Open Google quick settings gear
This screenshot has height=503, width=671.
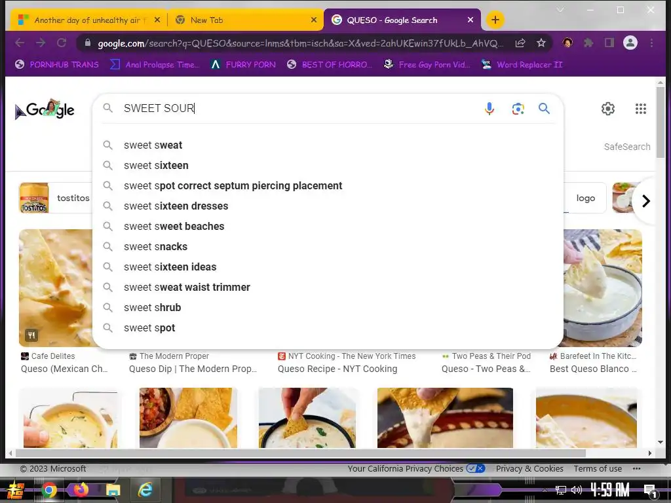pos(607,109)
